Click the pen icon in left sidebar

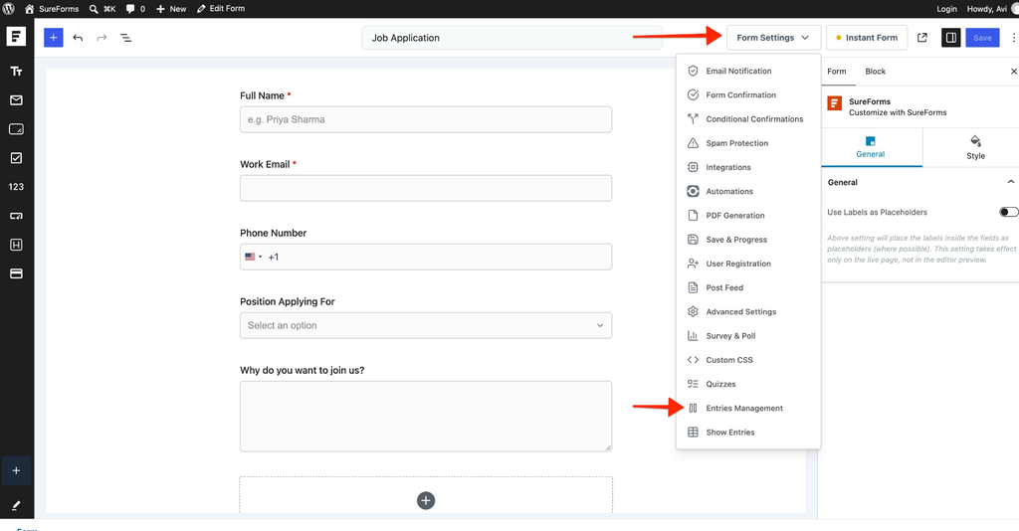16,505
